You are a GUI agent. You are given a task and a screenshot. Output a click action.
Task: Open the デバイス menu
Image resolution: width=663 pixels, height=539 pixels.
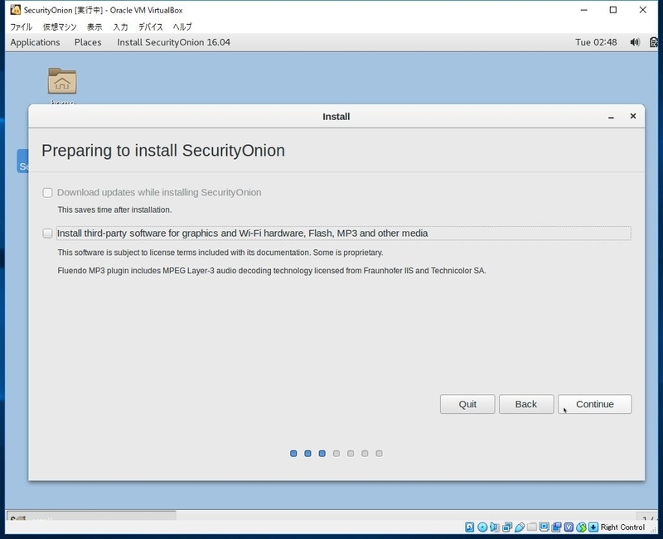click(151, 26)
